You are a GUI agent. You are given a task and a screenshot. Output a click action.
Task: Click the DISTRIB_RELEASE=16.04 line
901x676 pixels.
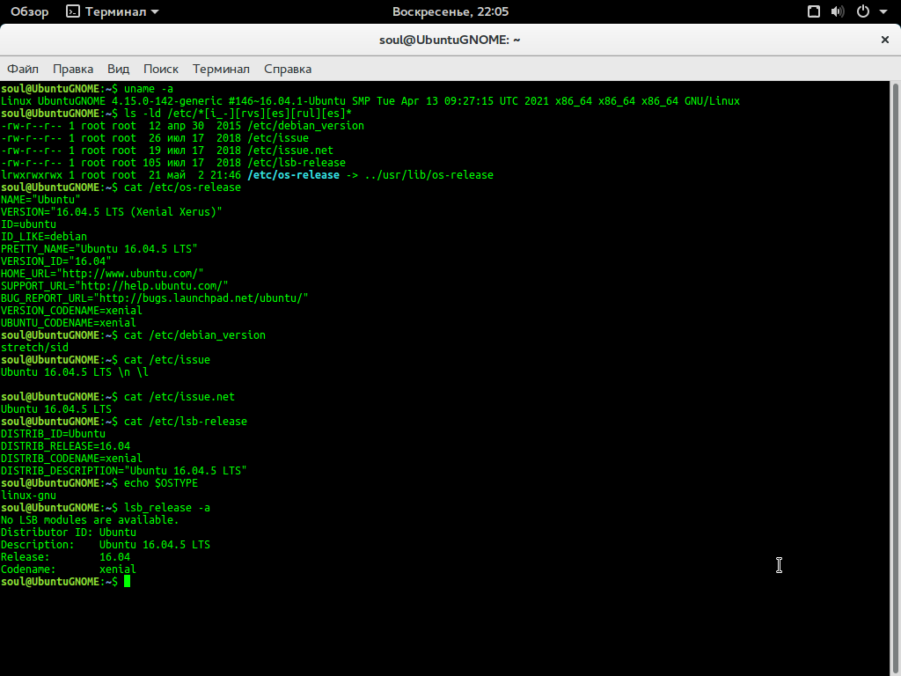click(65, 446)
